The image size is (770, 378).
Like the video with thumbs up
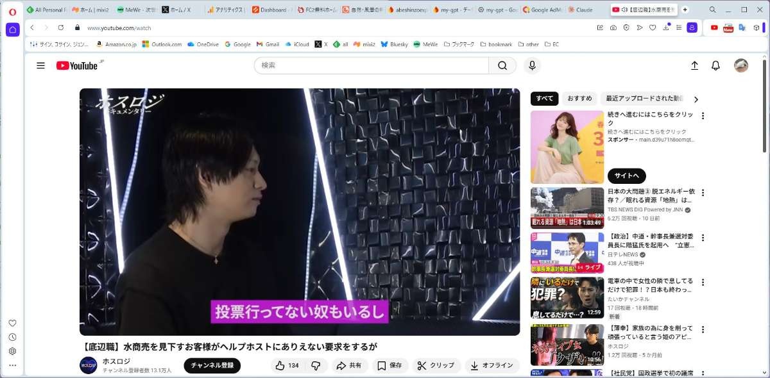click(287, 366)
